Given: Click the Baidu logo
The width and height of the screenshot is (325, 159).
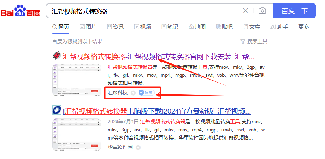Looking at the screenshot, I should coord(20,11).
